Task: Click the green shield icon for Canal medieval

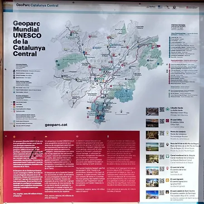Action: coord(167,156)
